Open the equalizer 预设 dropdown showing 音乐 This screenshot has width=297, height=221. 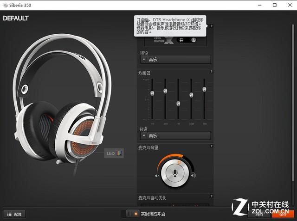[175, 135]
